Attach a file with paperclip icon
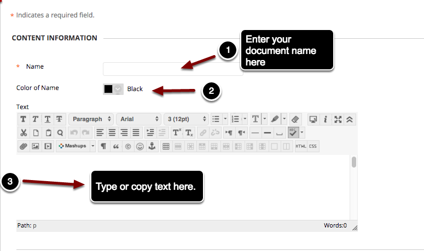 24,146
